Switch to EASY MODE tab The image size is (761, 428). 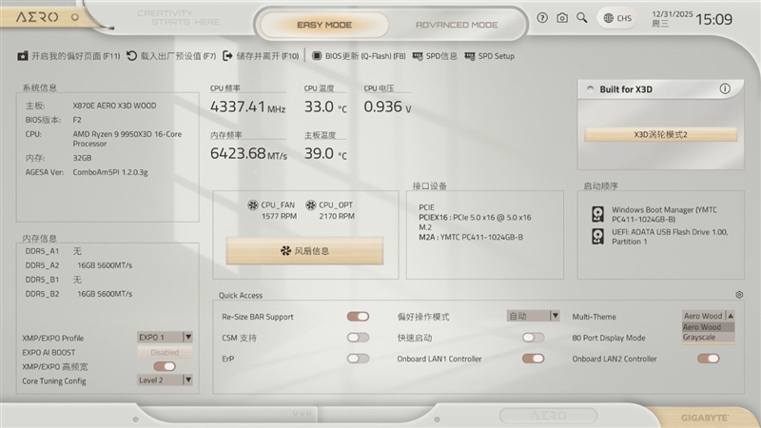point(324,25)
